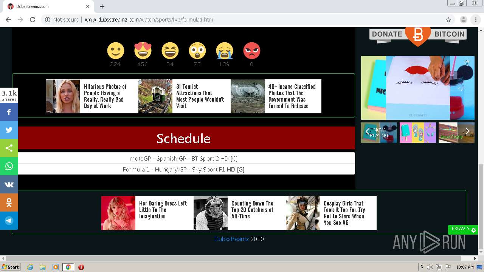Share the page on Facebook

tap(9, 112)
